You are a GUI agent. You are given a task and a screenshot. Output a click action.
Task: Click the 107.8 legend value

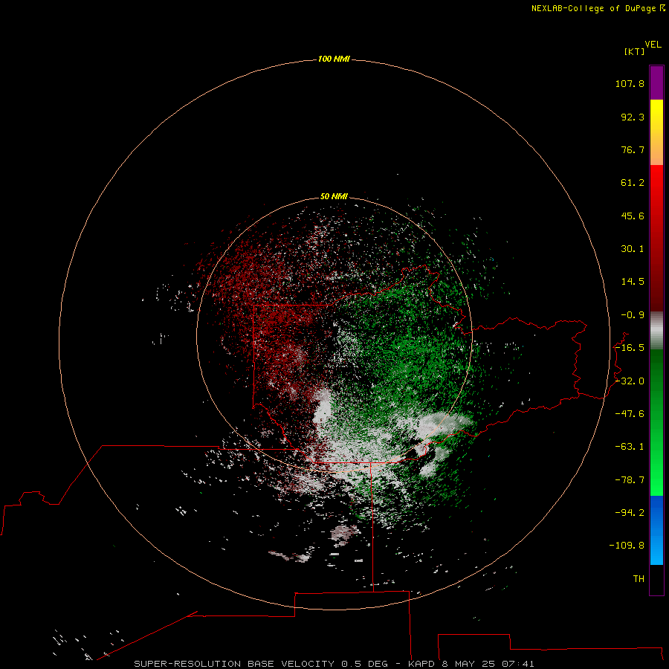click(630, 83)
